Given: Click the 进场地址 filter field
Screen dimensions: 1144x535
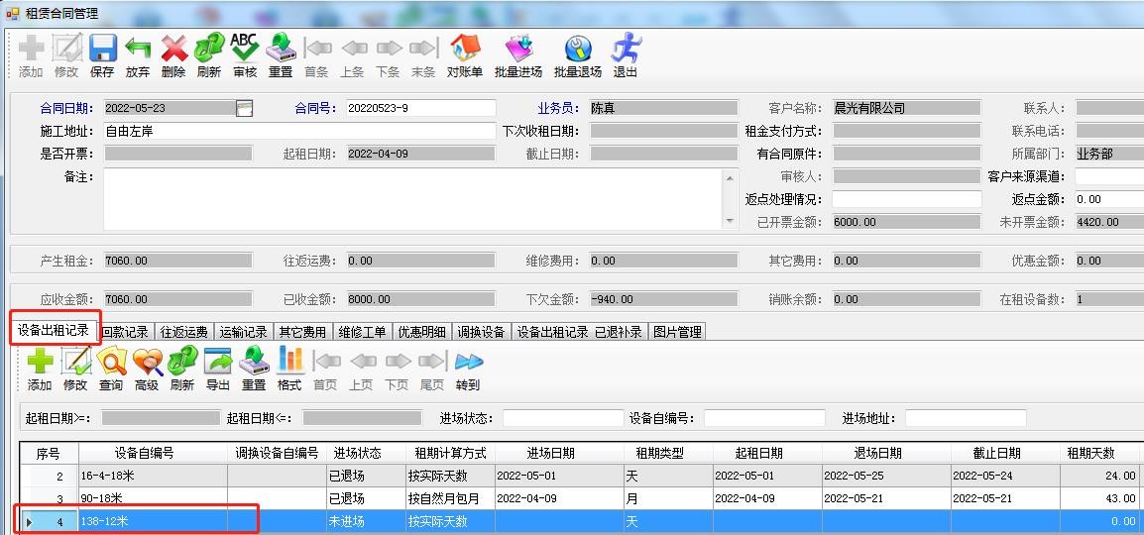Looking at the screenshot, I should coord(966,418).
